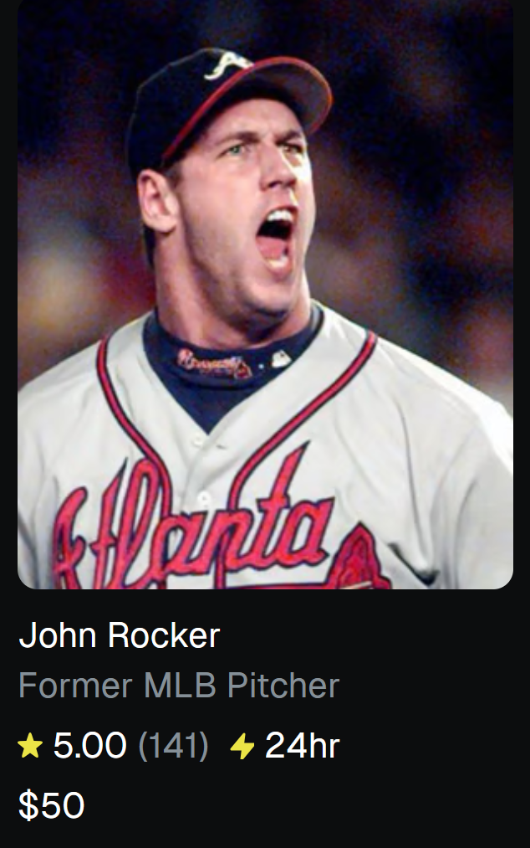View the 5.00 rating score

click(89, 745)
